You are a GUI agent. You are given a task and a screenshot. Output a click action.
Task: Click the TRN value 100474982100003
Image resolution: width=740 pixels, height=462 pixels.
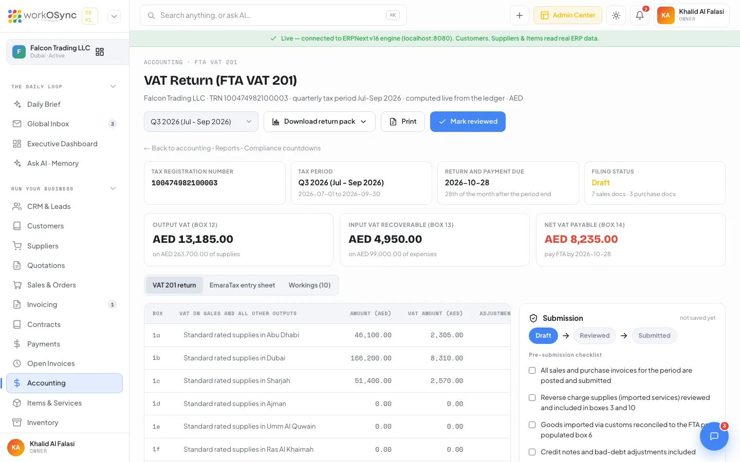pyautogui.click(x=184, y=183)
